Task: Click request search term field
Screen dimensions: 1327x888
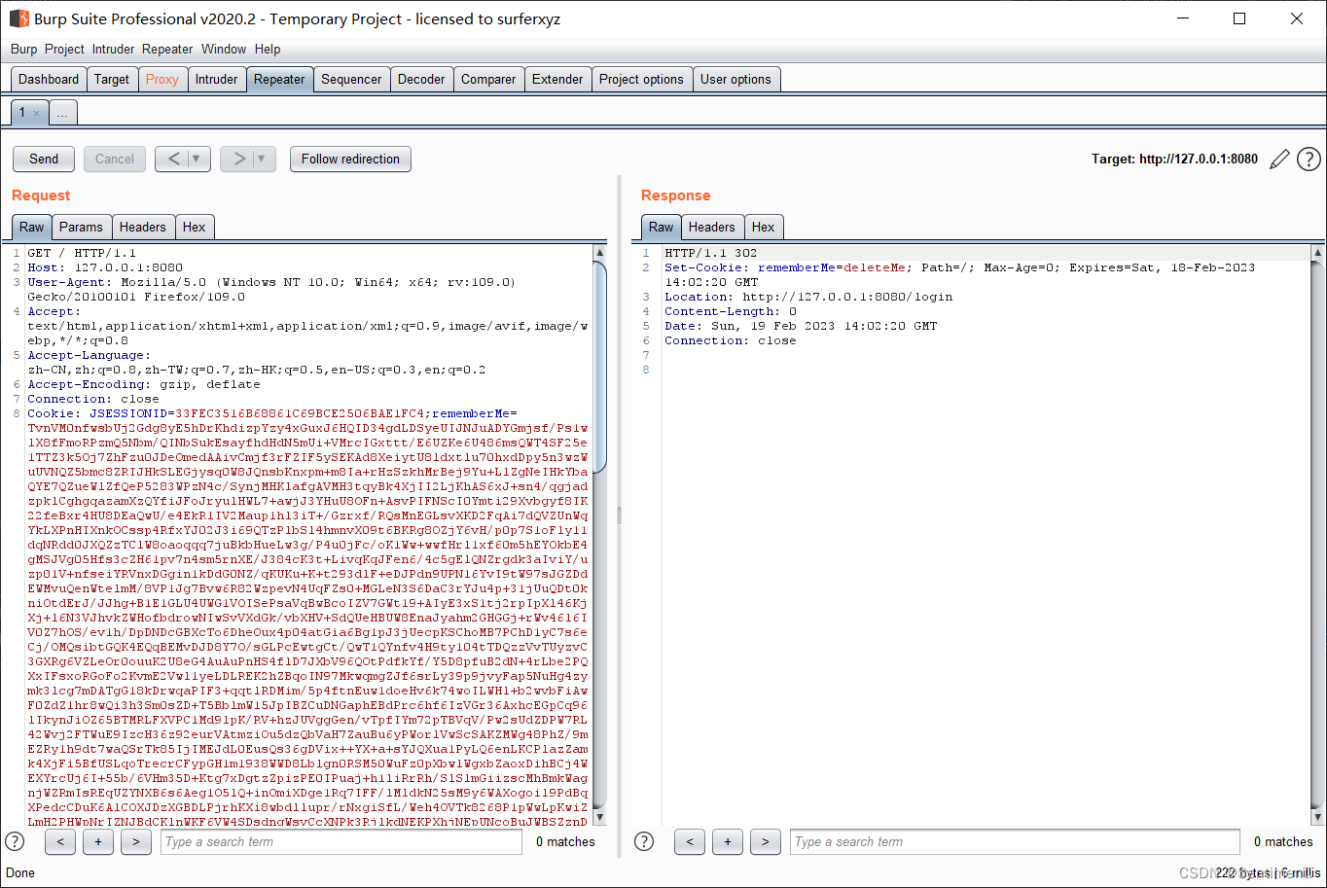Action: point(341,842)
